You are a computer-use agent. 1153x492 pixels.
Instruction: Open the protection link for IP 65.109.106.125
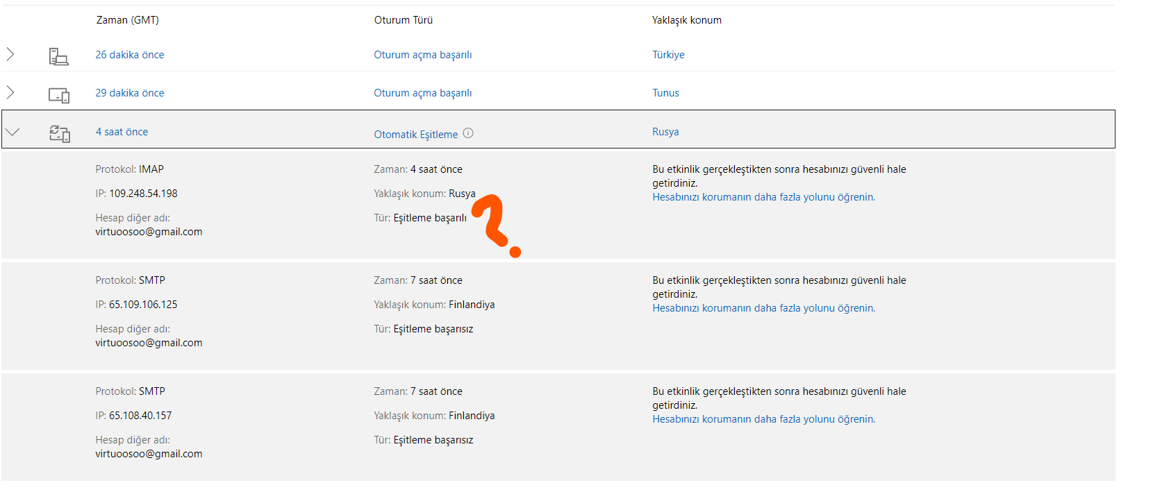coord(763,308)
